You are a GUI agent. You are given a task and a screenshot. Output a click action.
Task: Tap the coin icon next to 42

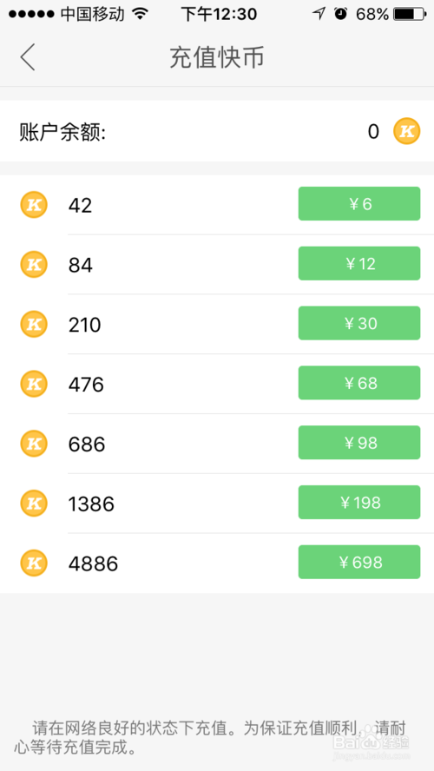[x=34, y=204]
